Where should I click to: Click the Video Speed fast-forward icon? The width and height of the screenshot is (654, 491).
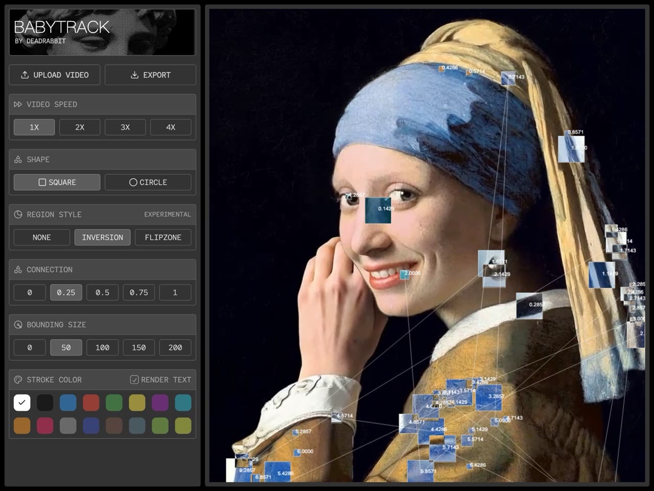point(18,104)
